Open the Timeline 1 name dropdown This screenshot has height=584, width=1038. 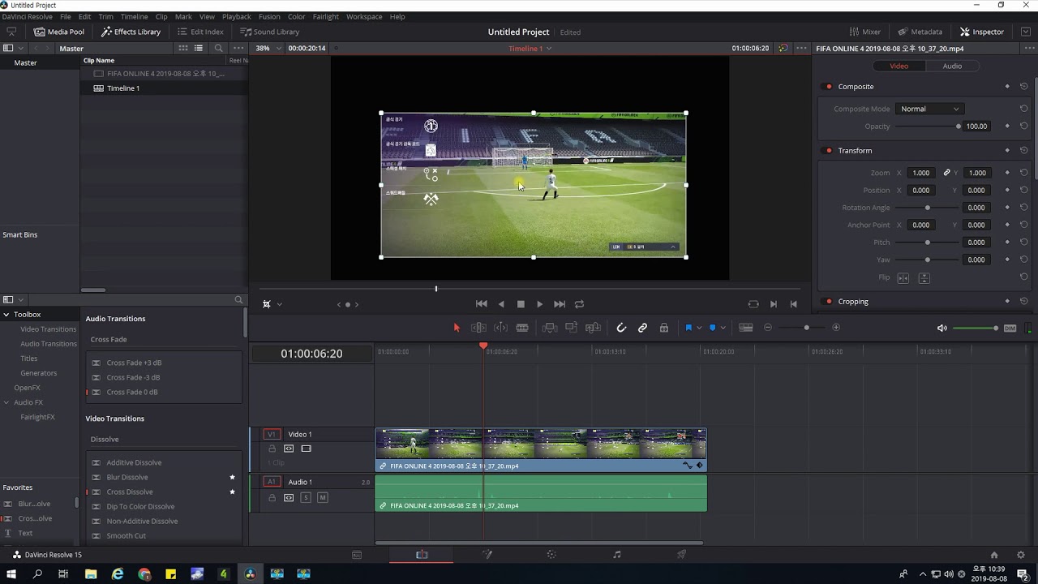[x=530, y=49]
